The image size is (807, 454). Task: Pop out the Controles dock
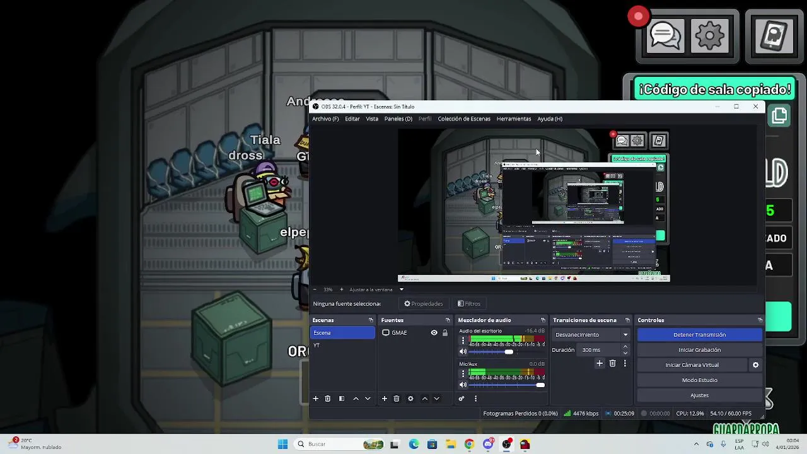pos(760,320)
